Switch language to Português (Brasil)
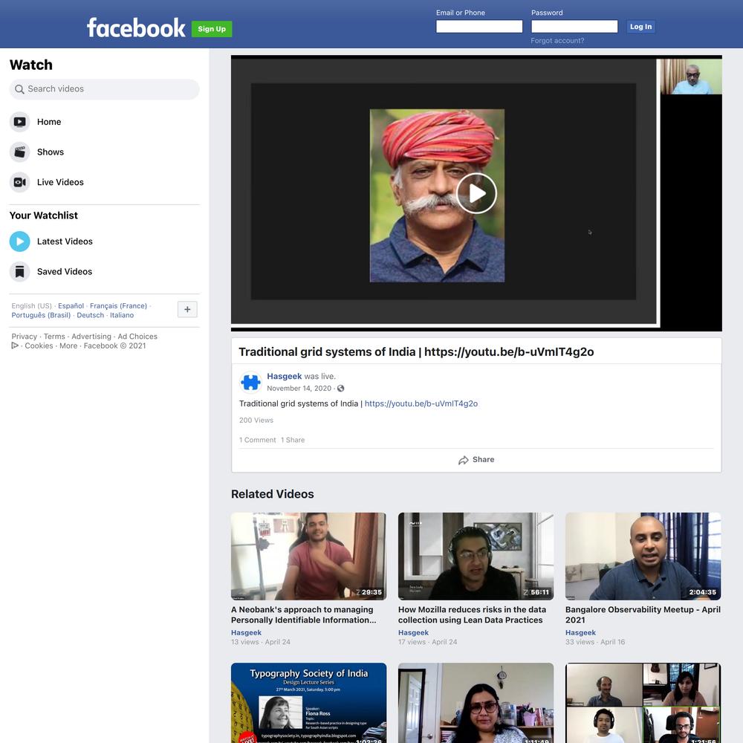 41,315
